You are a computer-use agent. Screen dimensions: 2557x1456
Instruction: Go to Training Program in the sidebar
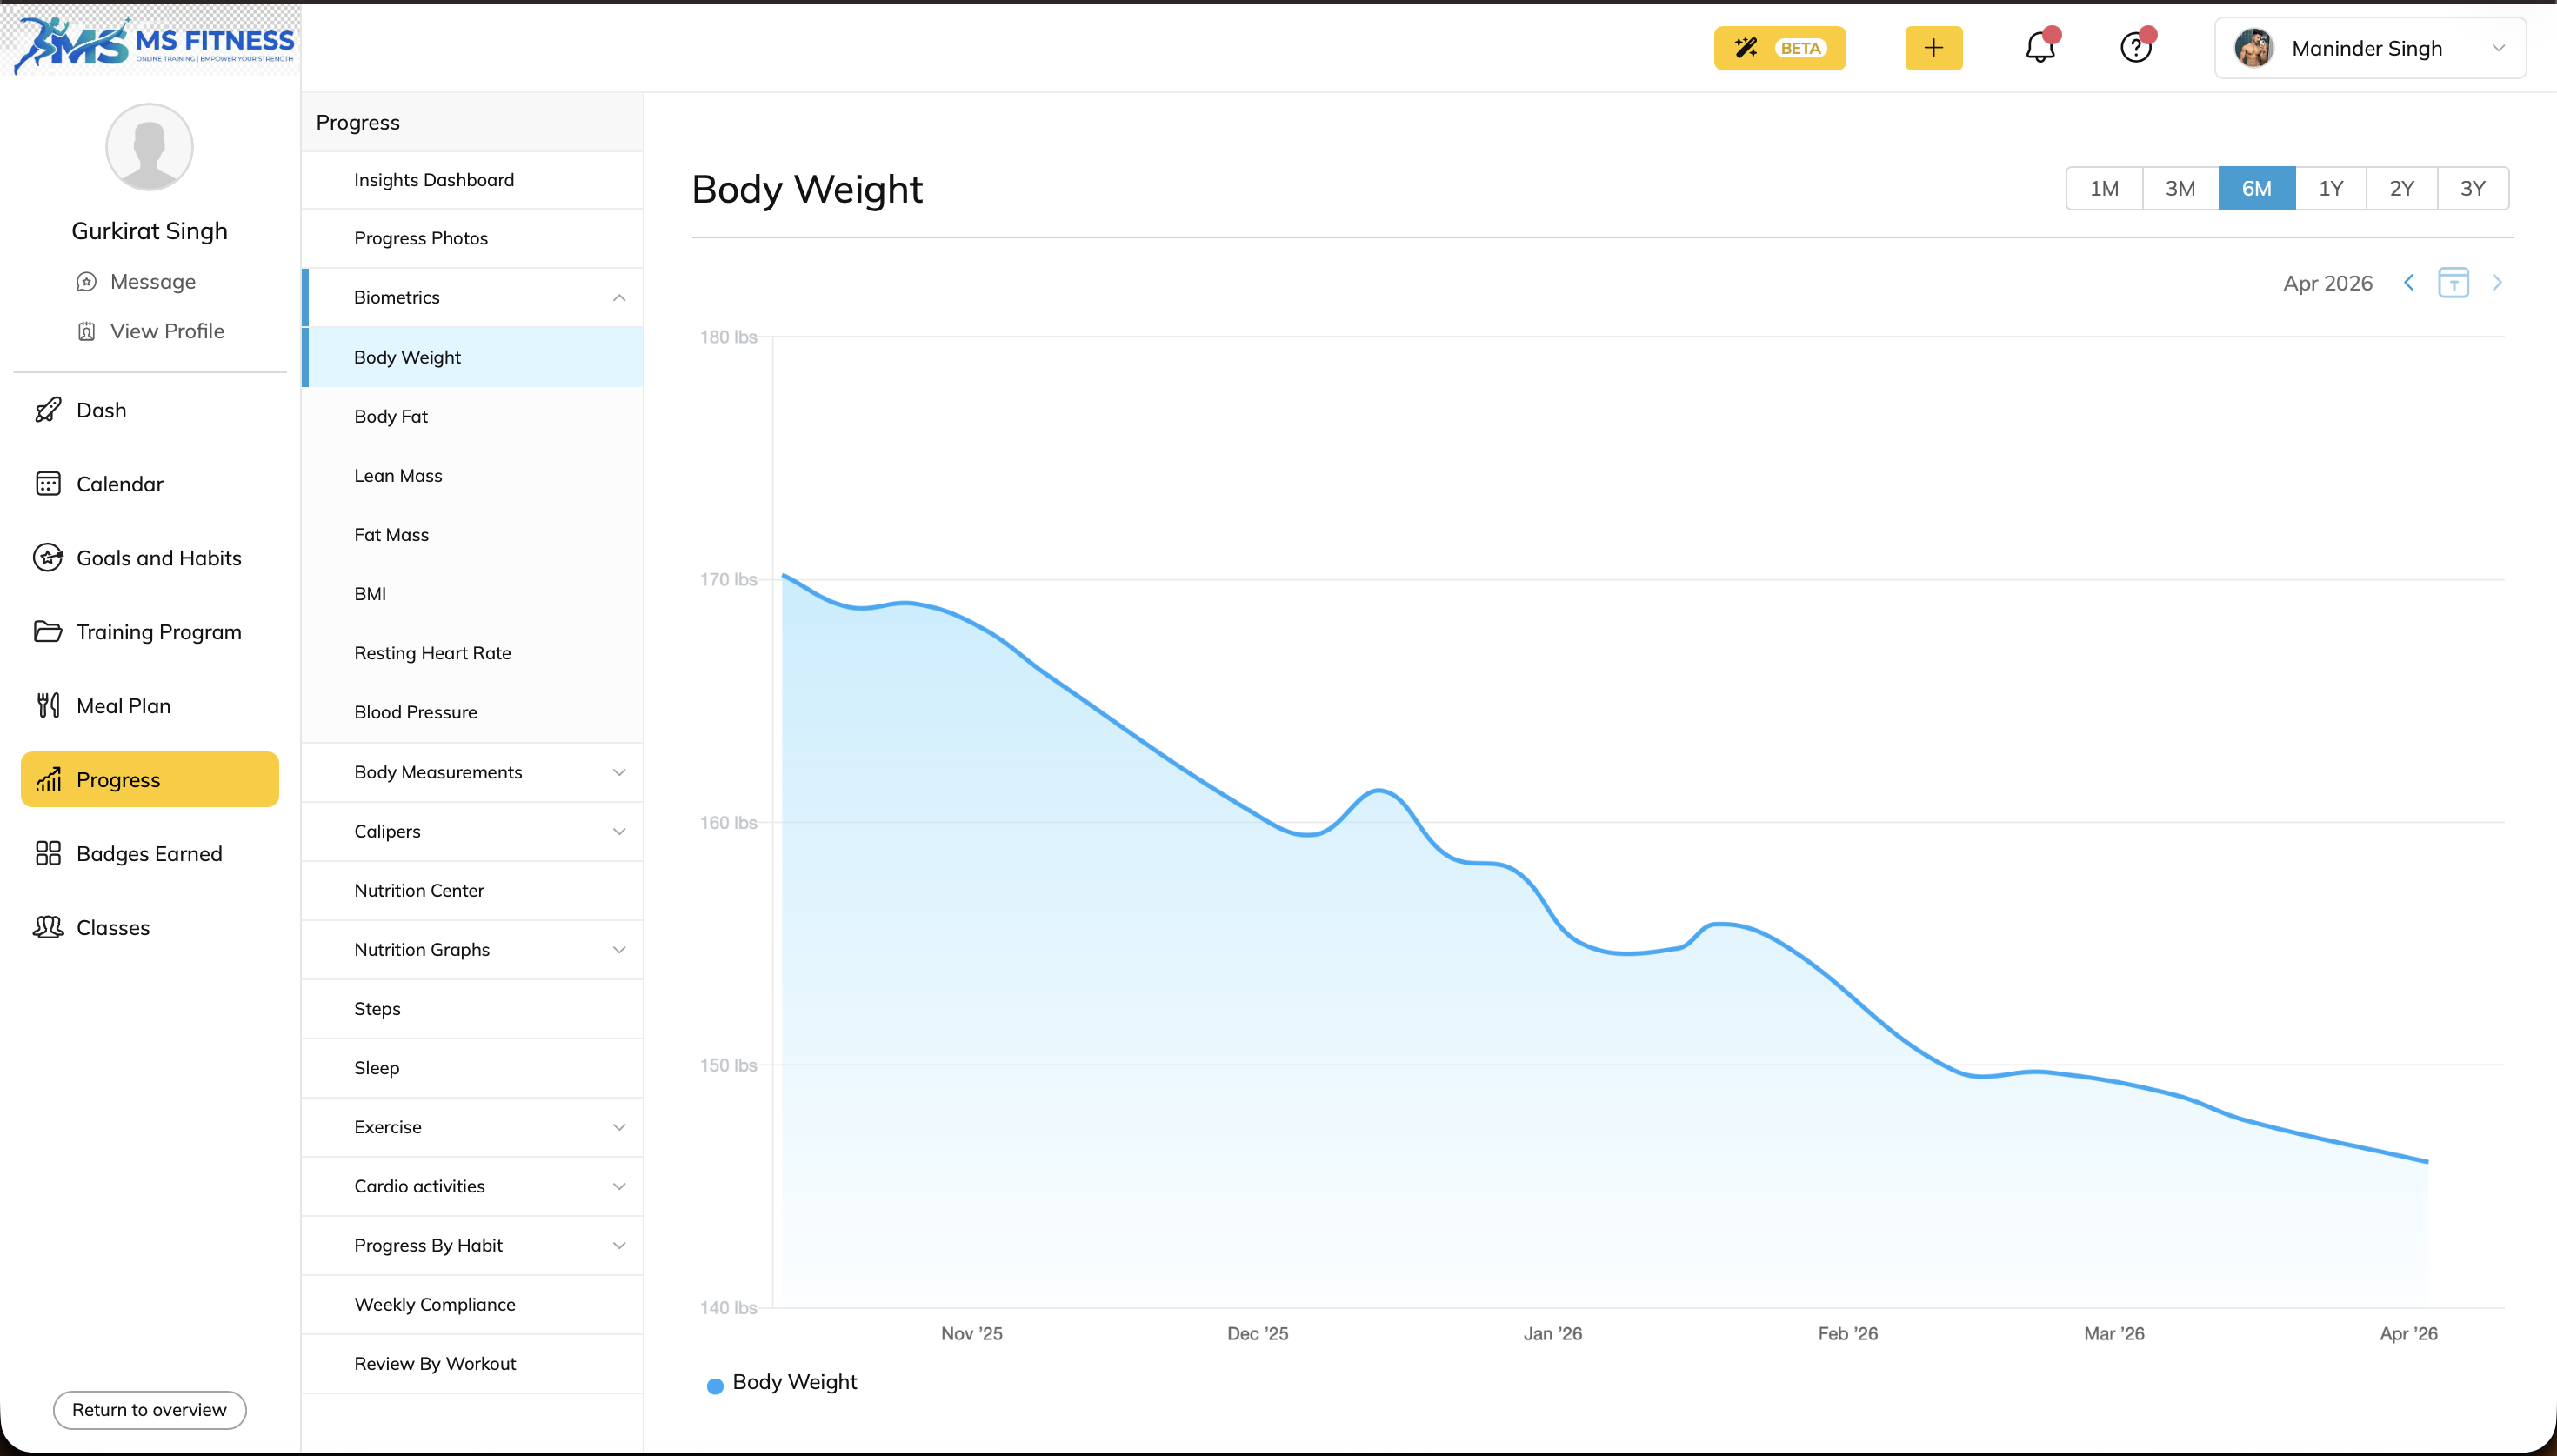(x=158, y=632)
